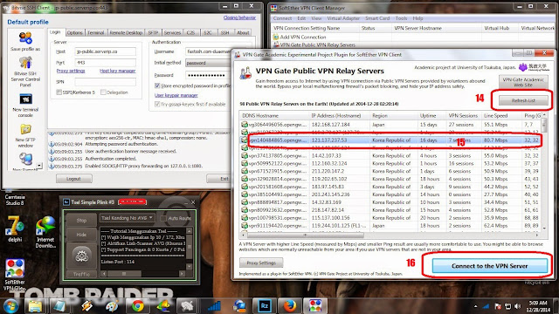Image resolution: width=559 pixels, height=314 pixels.
Task: Click the Internet Download Manager taskbar icon
Action: [163, 306]
